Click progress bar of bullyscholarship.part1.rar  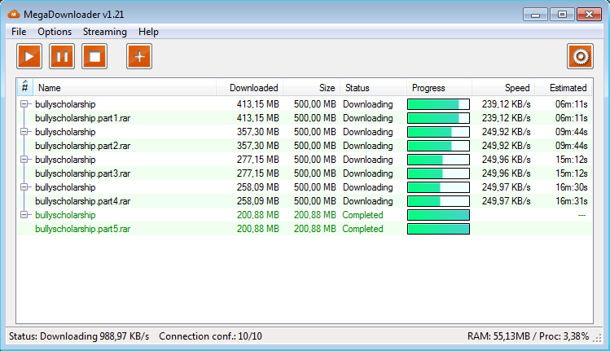tap(438, 118)
